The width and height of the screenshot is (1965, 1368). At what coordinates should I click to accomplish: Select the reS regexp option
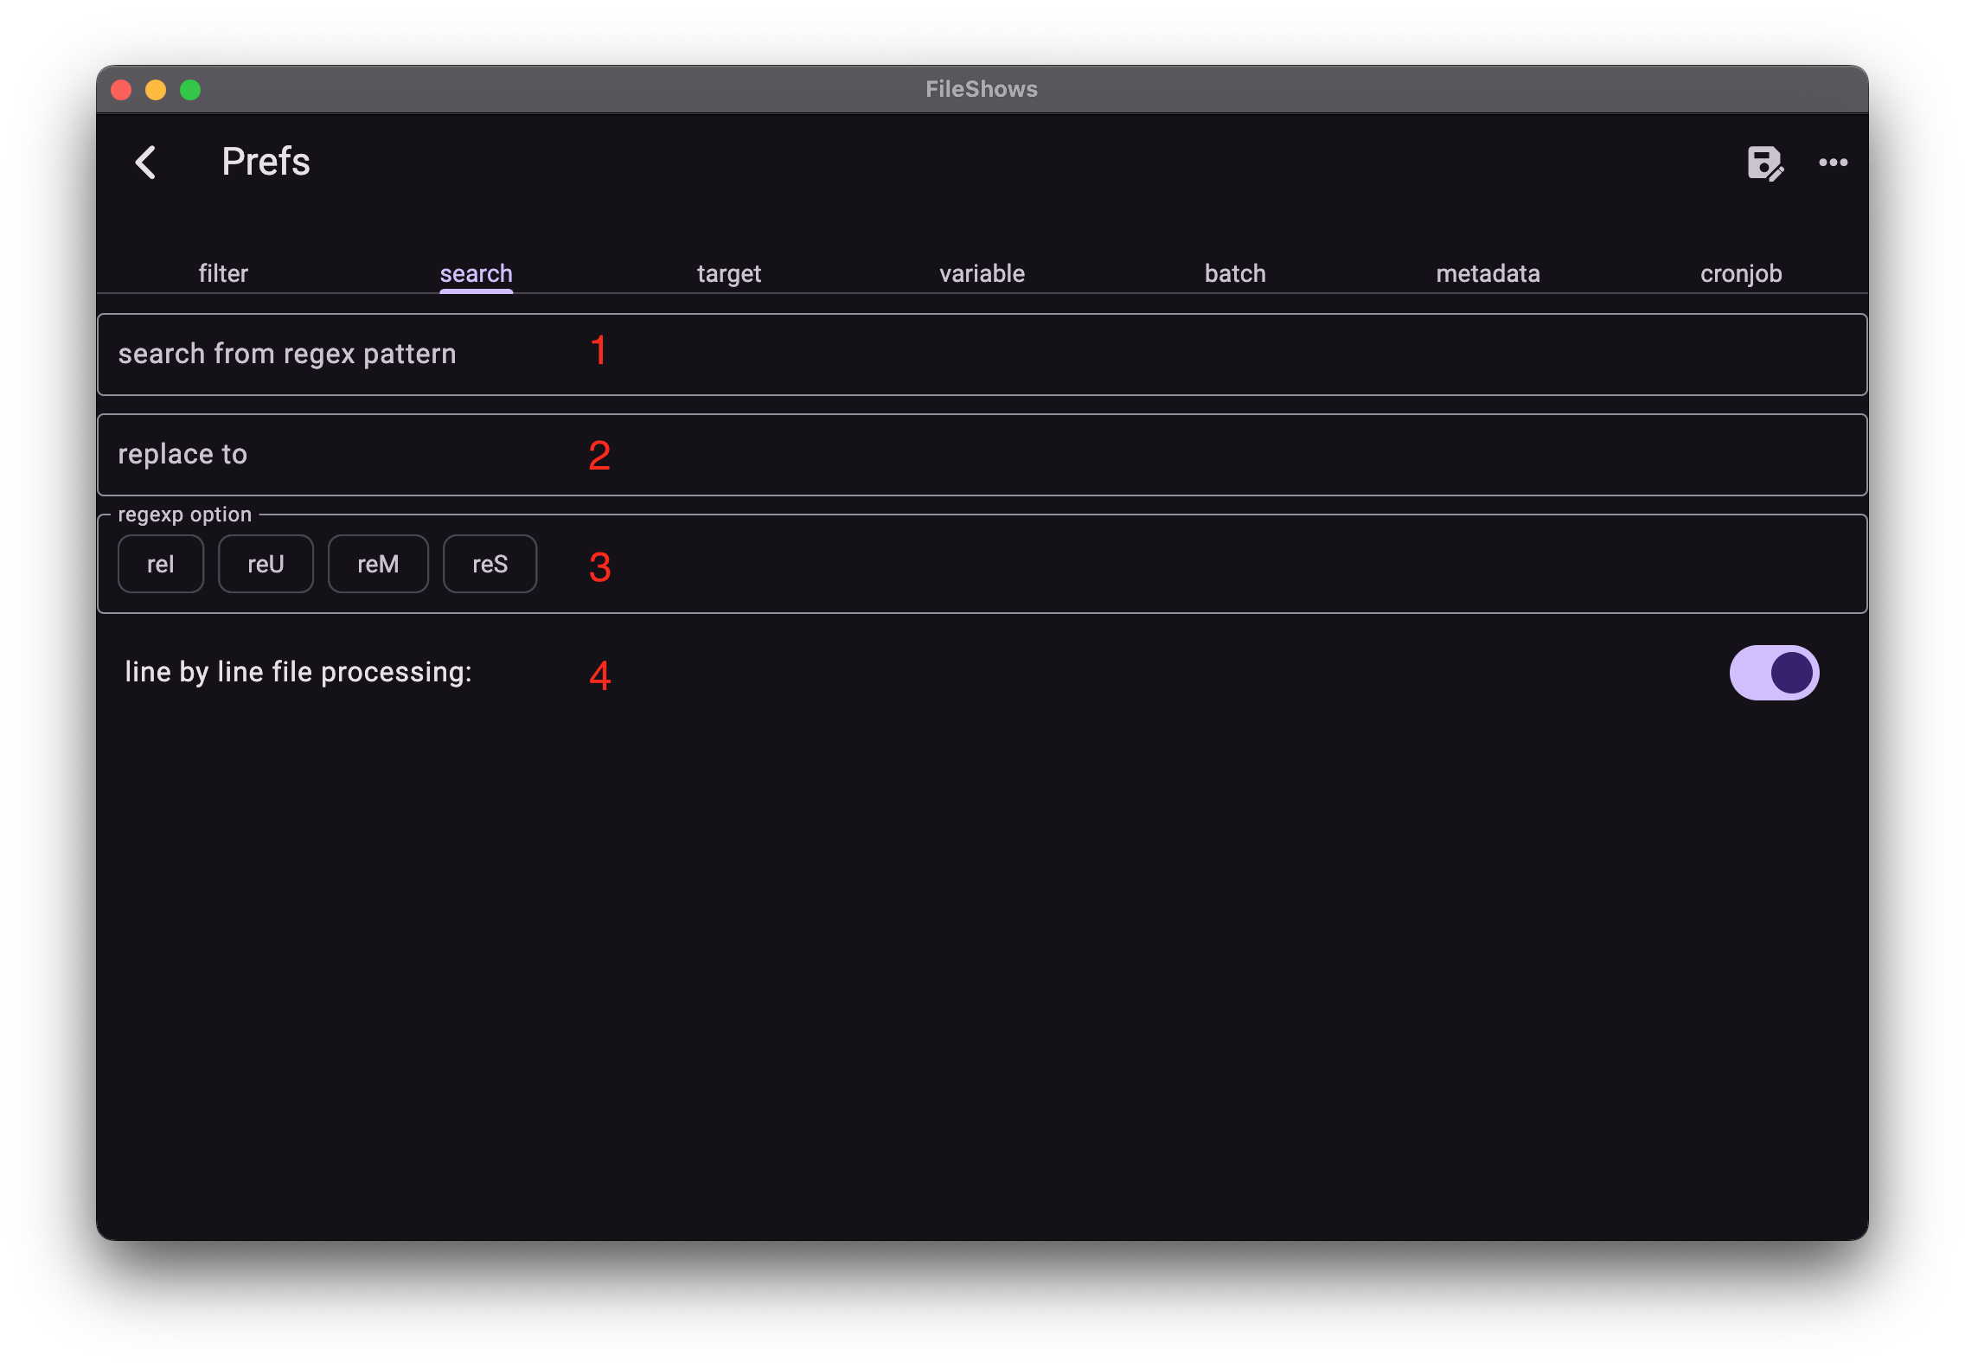point(490,563)
